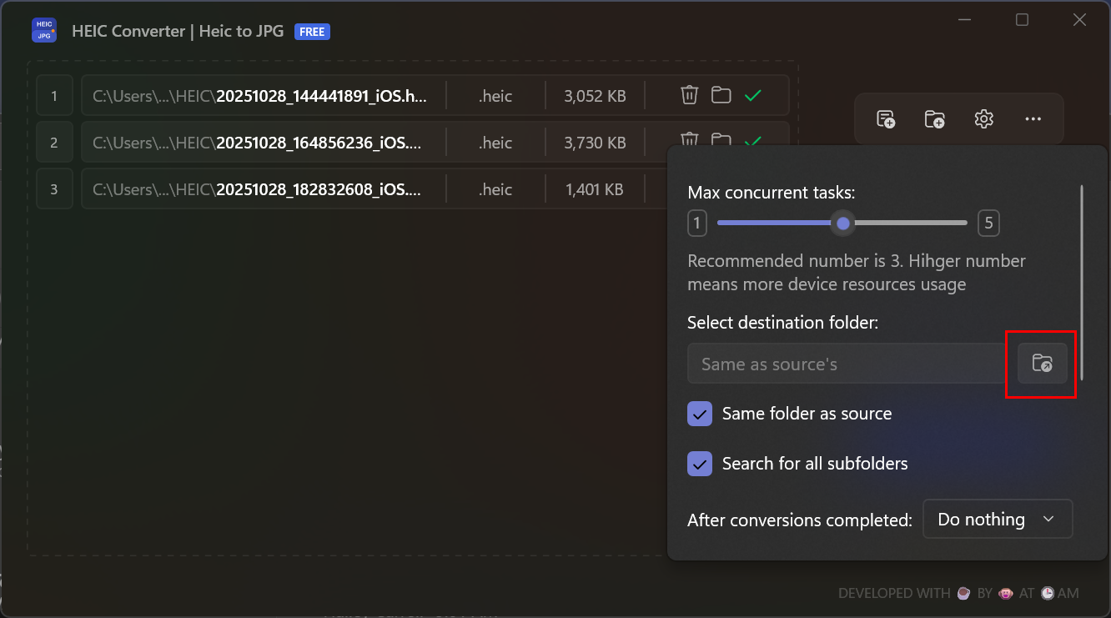Click the settings panel vertical scrollbar
Image resolution: width=1111 pixels, height=618 pixels.
[x=1082, y=282]
